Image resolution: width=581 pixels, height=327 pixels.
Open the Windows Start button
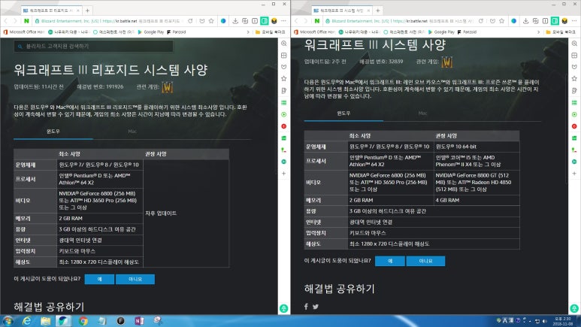(x=8, y=321)
